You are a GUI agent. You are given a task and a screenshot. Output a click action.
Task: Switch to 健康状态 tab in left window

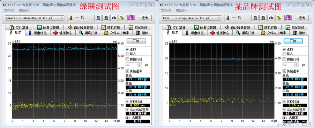[x=63, y=33]
